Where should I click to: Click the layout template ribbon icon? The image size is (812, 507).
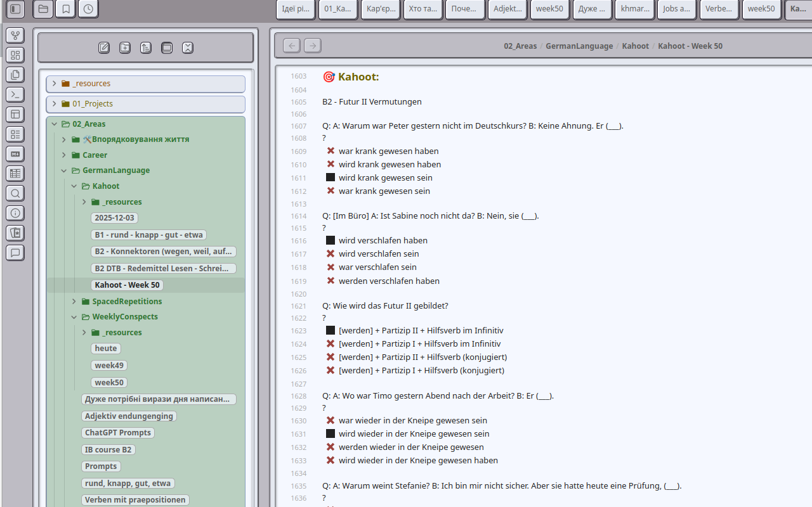point(15,114)
